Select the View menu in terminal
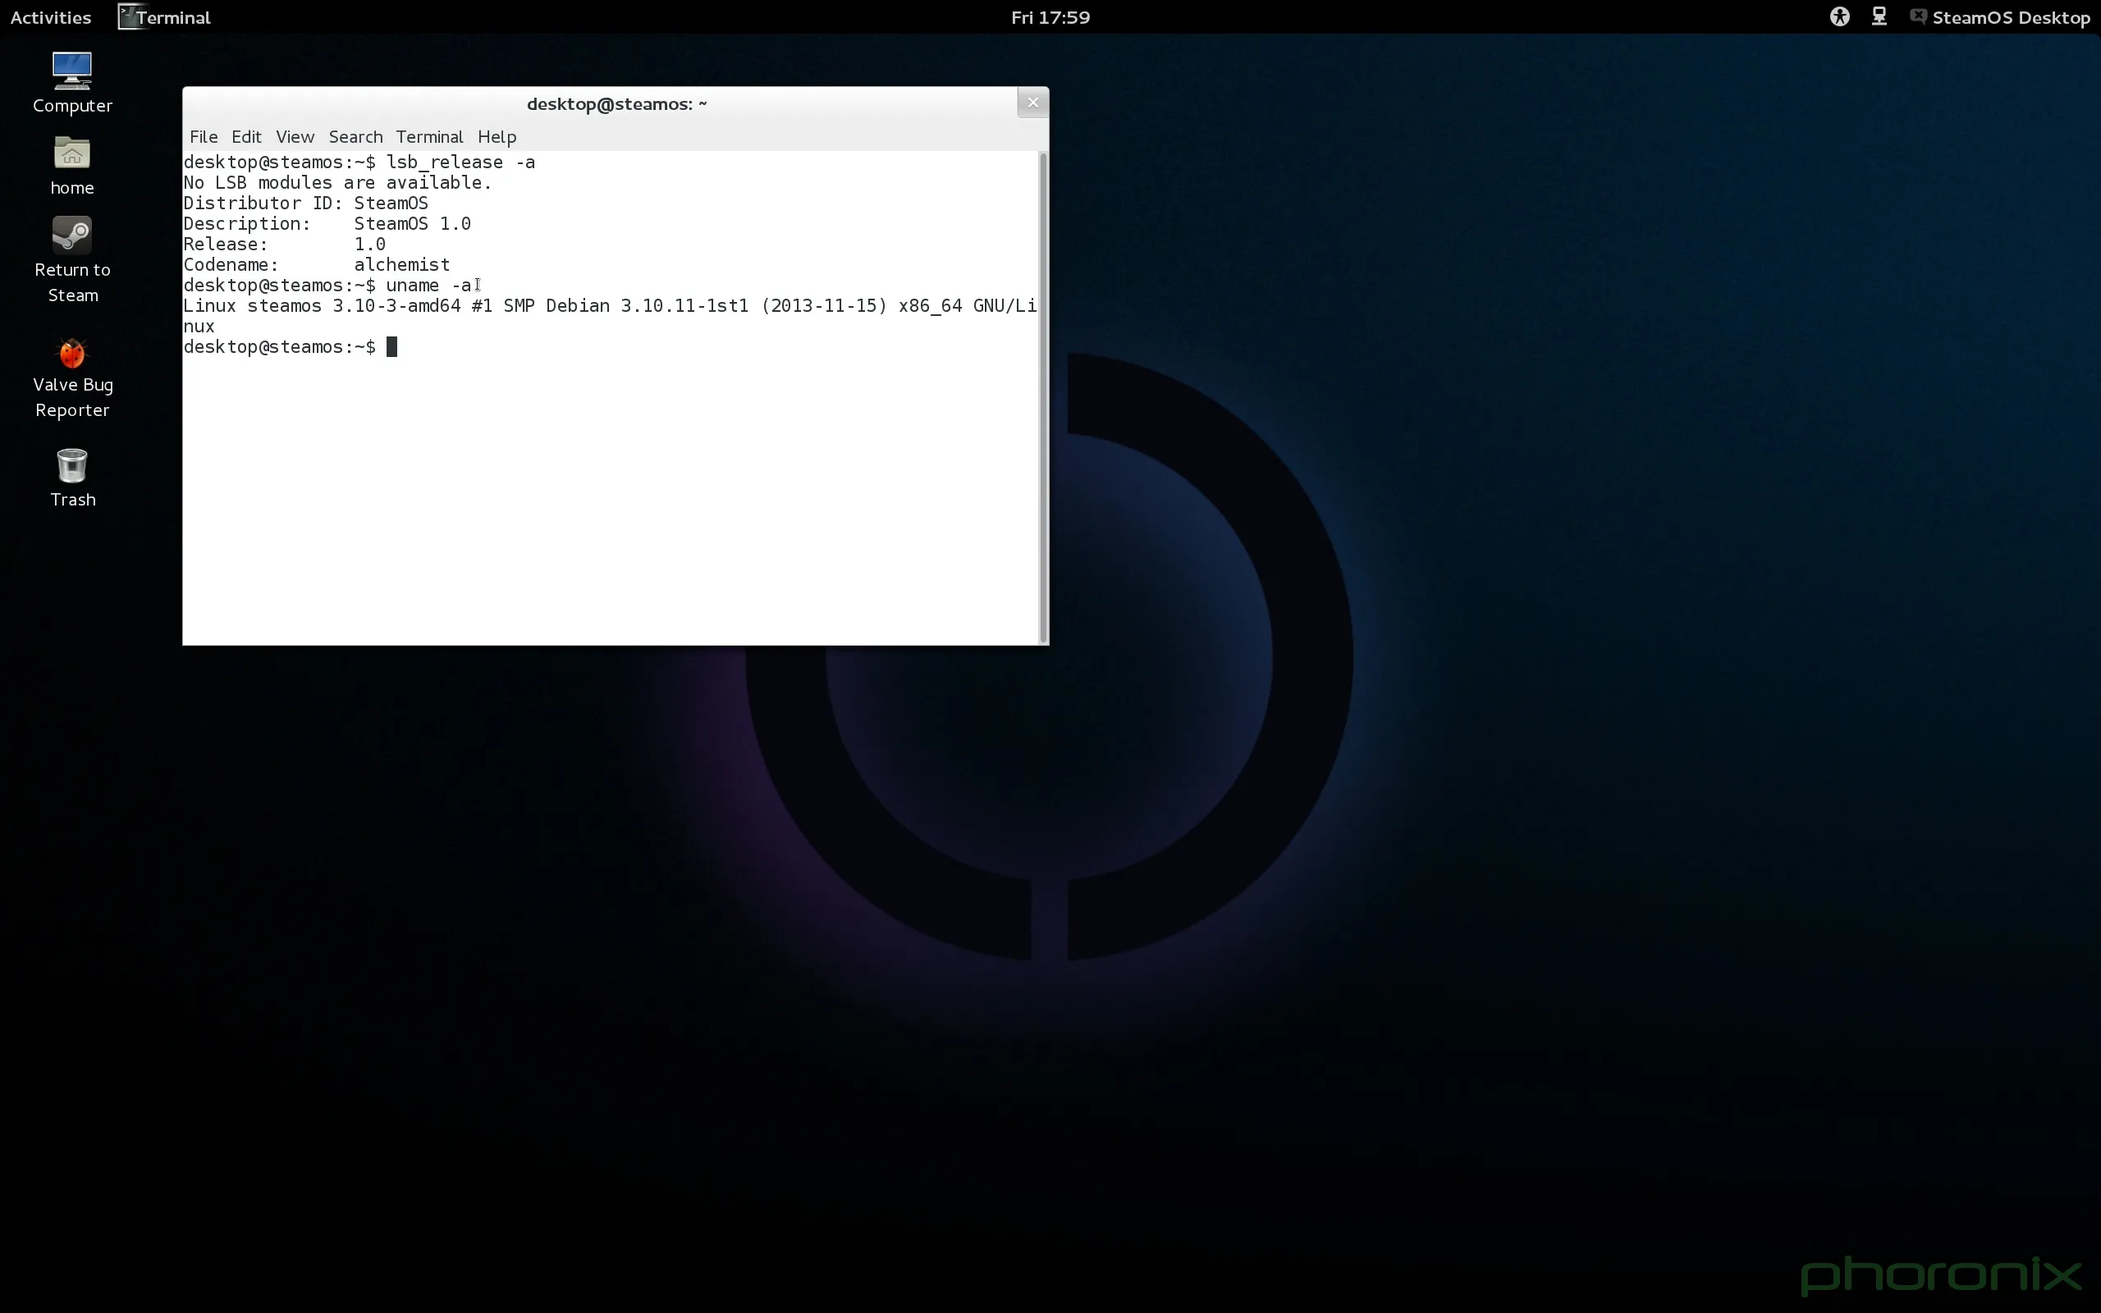The width and height of the screenshot is (2101, 1313). click(294, 136)
